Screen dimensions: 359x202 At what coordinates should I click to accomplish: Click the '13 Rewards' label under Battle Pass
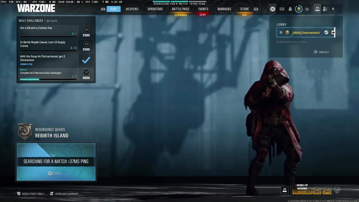pos(181,15)
